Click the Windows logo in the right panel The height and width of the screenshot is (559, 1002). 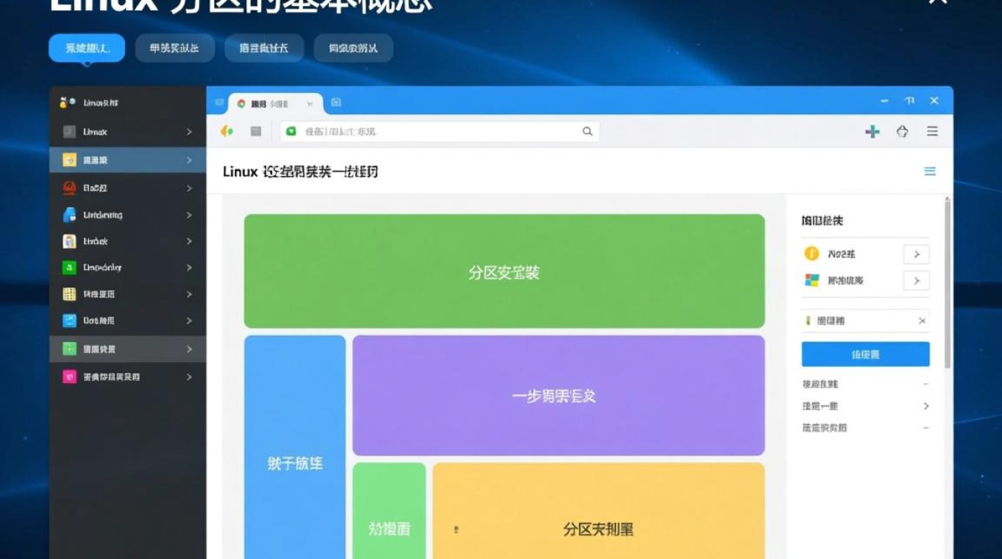click(813, 280)
